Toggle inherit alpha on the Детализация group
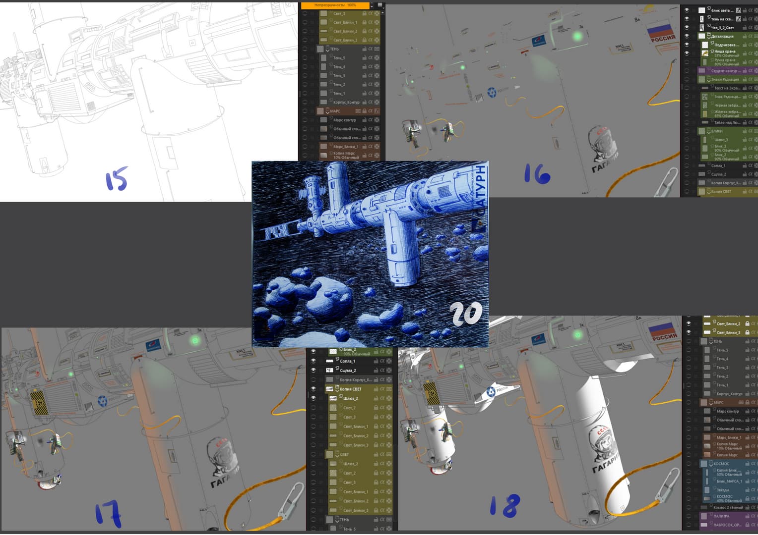Screen dimensions: 758x535 pyautogui.click(x=750, y=36)
